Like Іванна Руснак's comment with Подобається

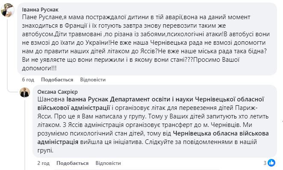click(57, 80)
